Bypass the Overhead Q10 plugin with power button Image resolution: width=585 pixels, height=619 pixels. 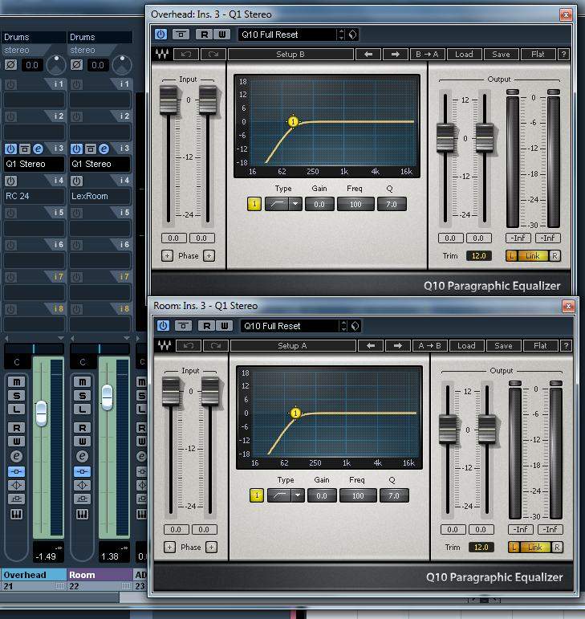click(x=160, y=35)
